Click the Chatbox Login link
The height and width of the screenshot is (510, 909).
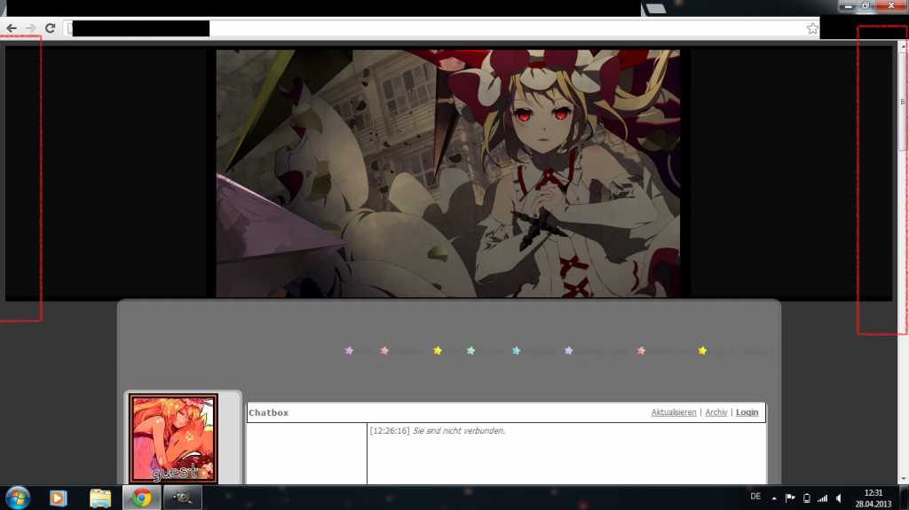pyautogui.click(x=747, y=412)
